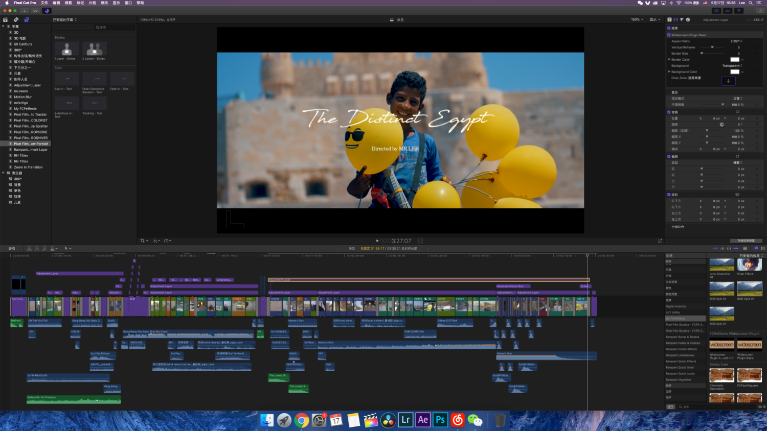767x431 pixels.
Task: Toggle the 变换 transform checkbox
Action: tap(669, 112)
